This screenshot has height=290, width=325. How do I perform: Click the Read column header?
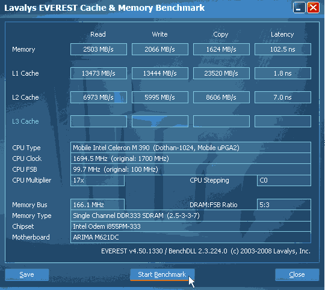98,34
